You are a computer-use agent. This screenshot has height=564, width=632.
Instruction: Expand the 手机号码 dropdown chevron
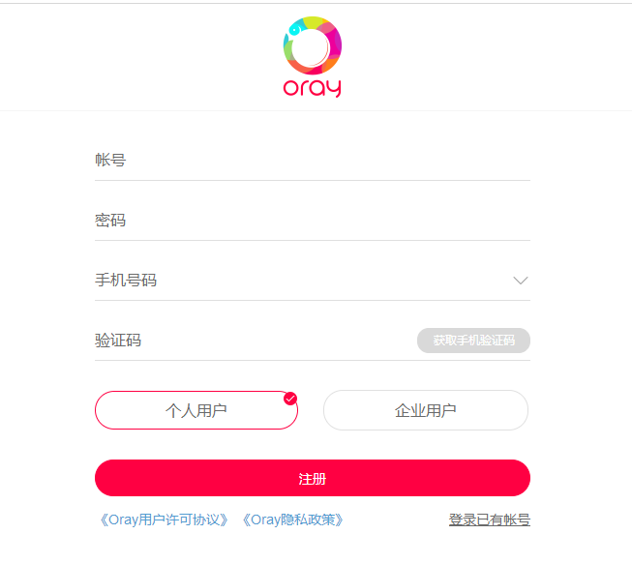521,281
